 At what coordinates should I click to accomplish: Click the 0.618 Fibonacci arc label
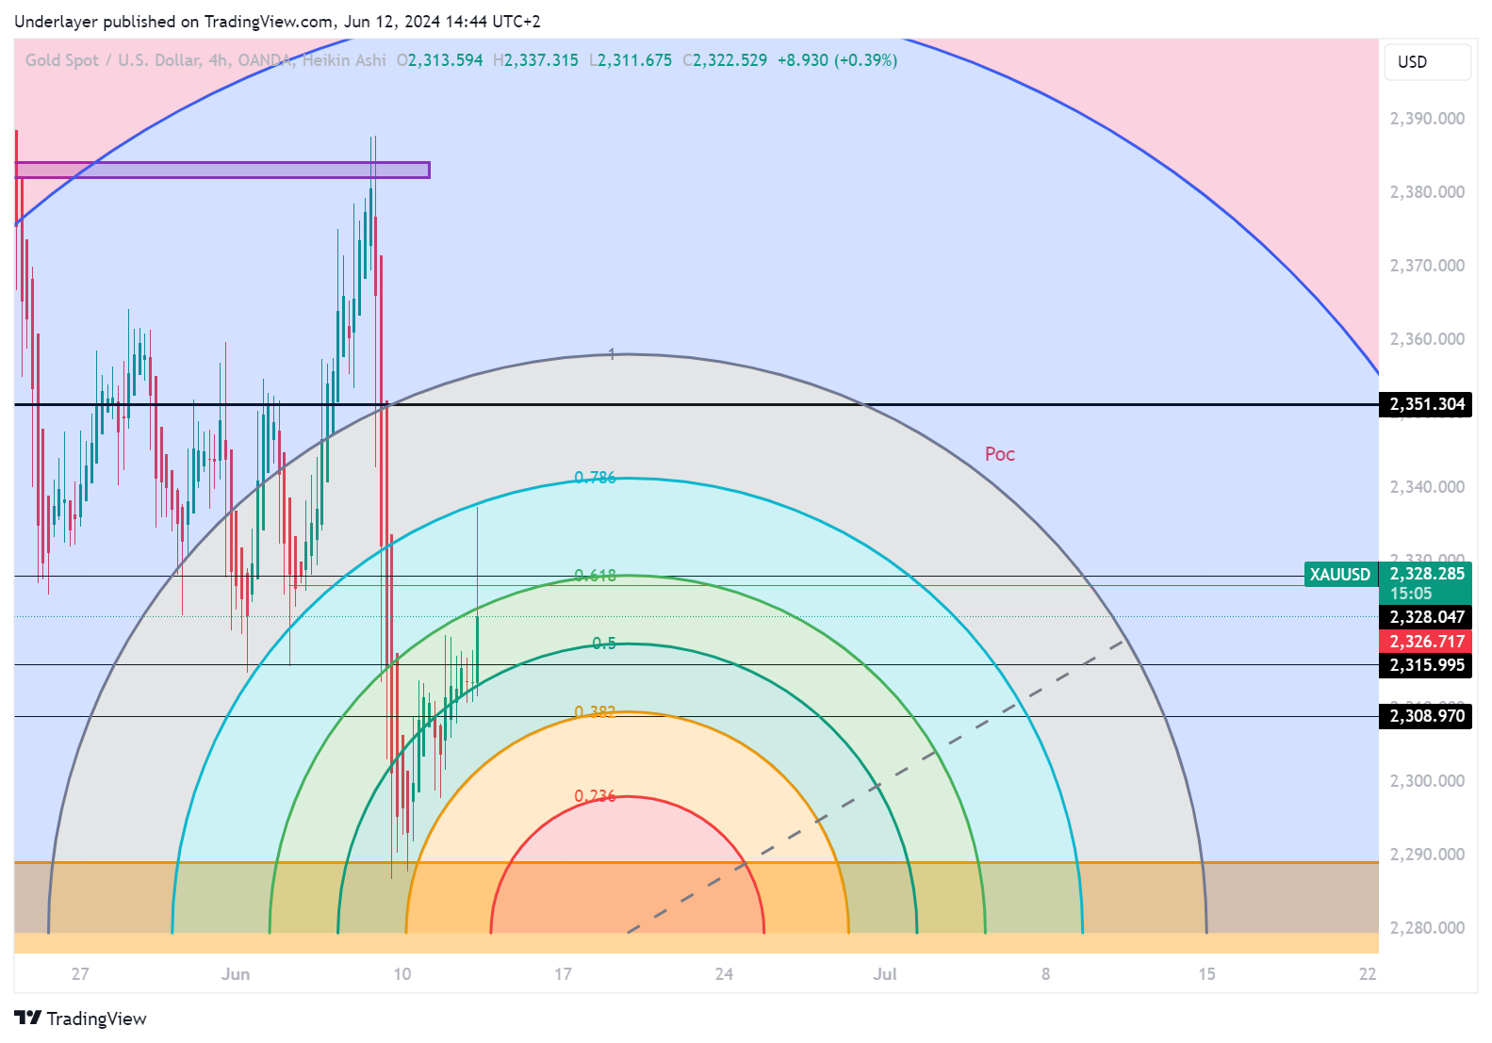click(x=595, y=576)
